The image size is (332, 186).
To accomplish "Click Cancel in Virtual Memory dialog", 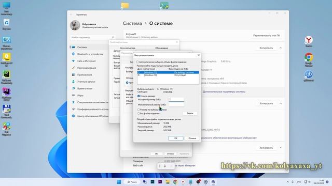I will tap(192, 138).
